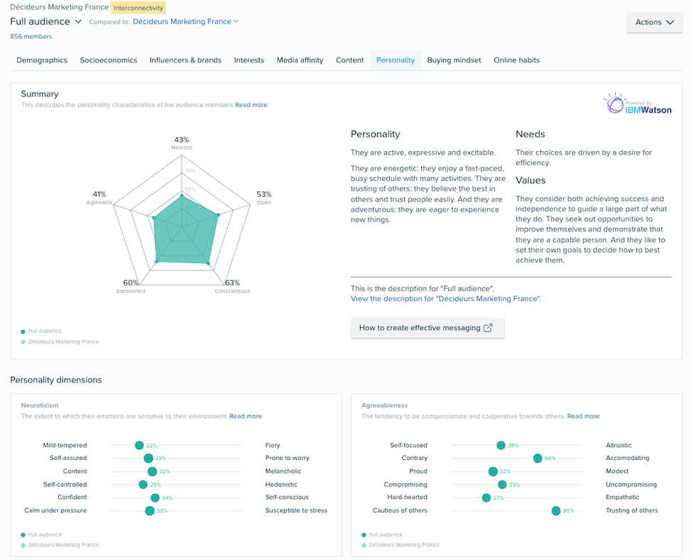Switch to the Buying mindset tab
Image resolution: width=691 pixels, height=560 pixels.
tap(454, 60)
